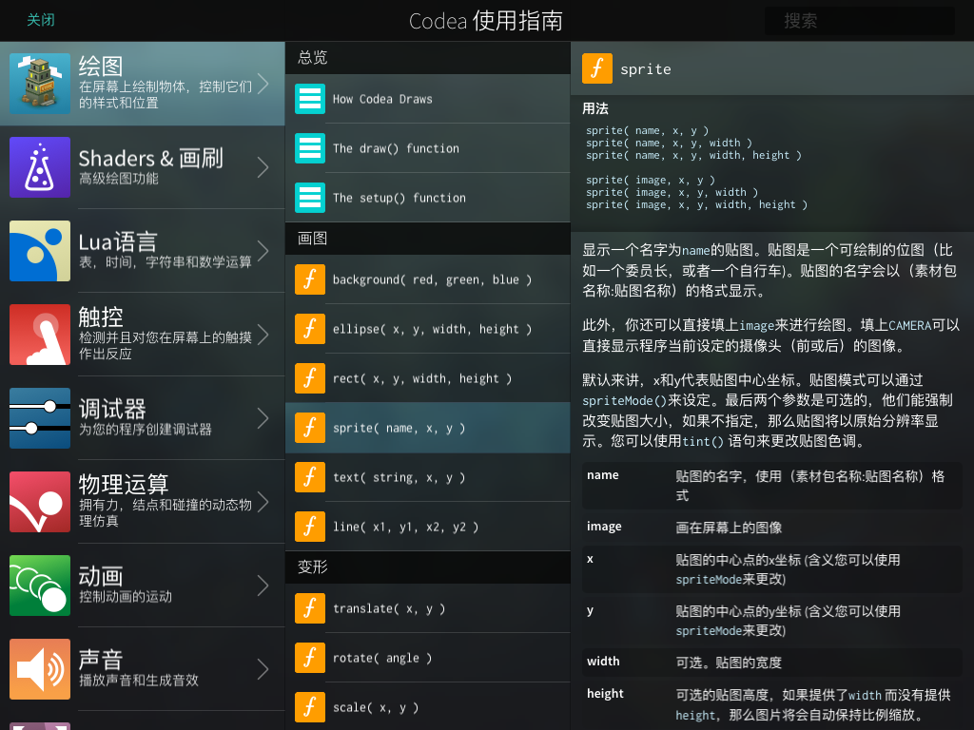
Task: Open the 调试器 sliders chapter icon
Action: click(x=40, y=418)
